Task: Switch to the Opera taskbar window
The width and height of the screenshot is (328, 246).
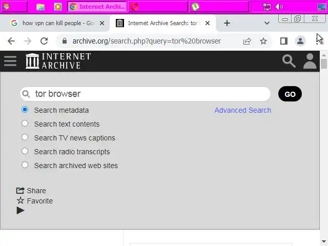Action: click(158, 7)
